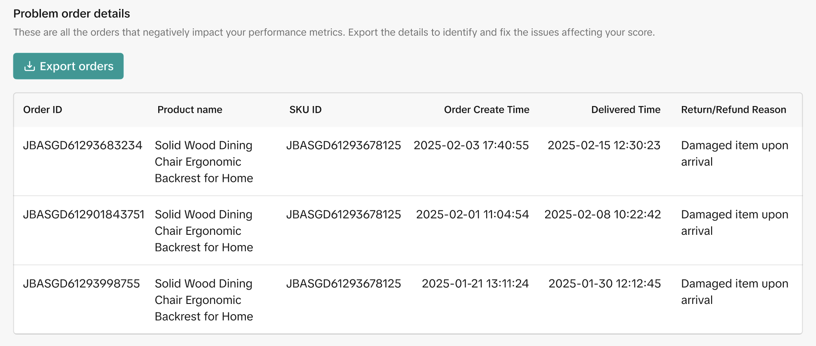Viewport: 816px width, 346px height.
Task: Click the Order ID column header
Action: [43, 110]
